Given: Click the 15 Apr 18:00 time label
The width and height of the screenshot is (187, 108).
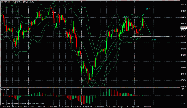Looking at the screenshot, I should tap(64, 107).
